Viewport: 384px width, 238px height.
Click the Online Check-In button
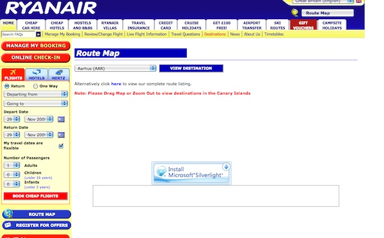click(36, 58)
